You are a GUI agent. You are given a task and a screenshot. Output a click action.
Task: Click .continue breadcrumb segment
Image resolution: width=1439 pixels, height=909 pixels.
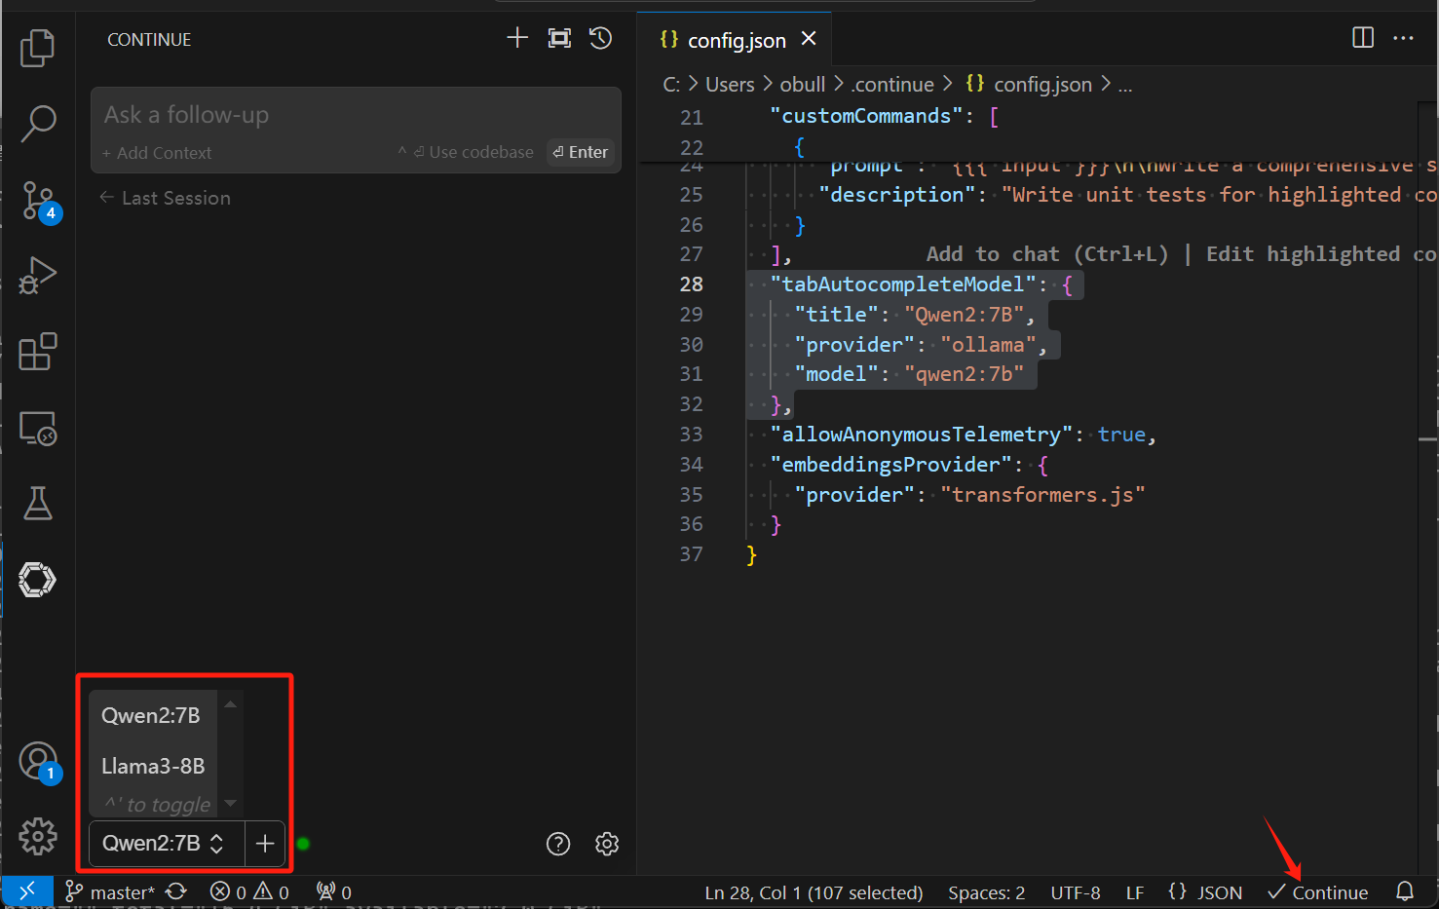pyautogui.click(x=892, y=85)
